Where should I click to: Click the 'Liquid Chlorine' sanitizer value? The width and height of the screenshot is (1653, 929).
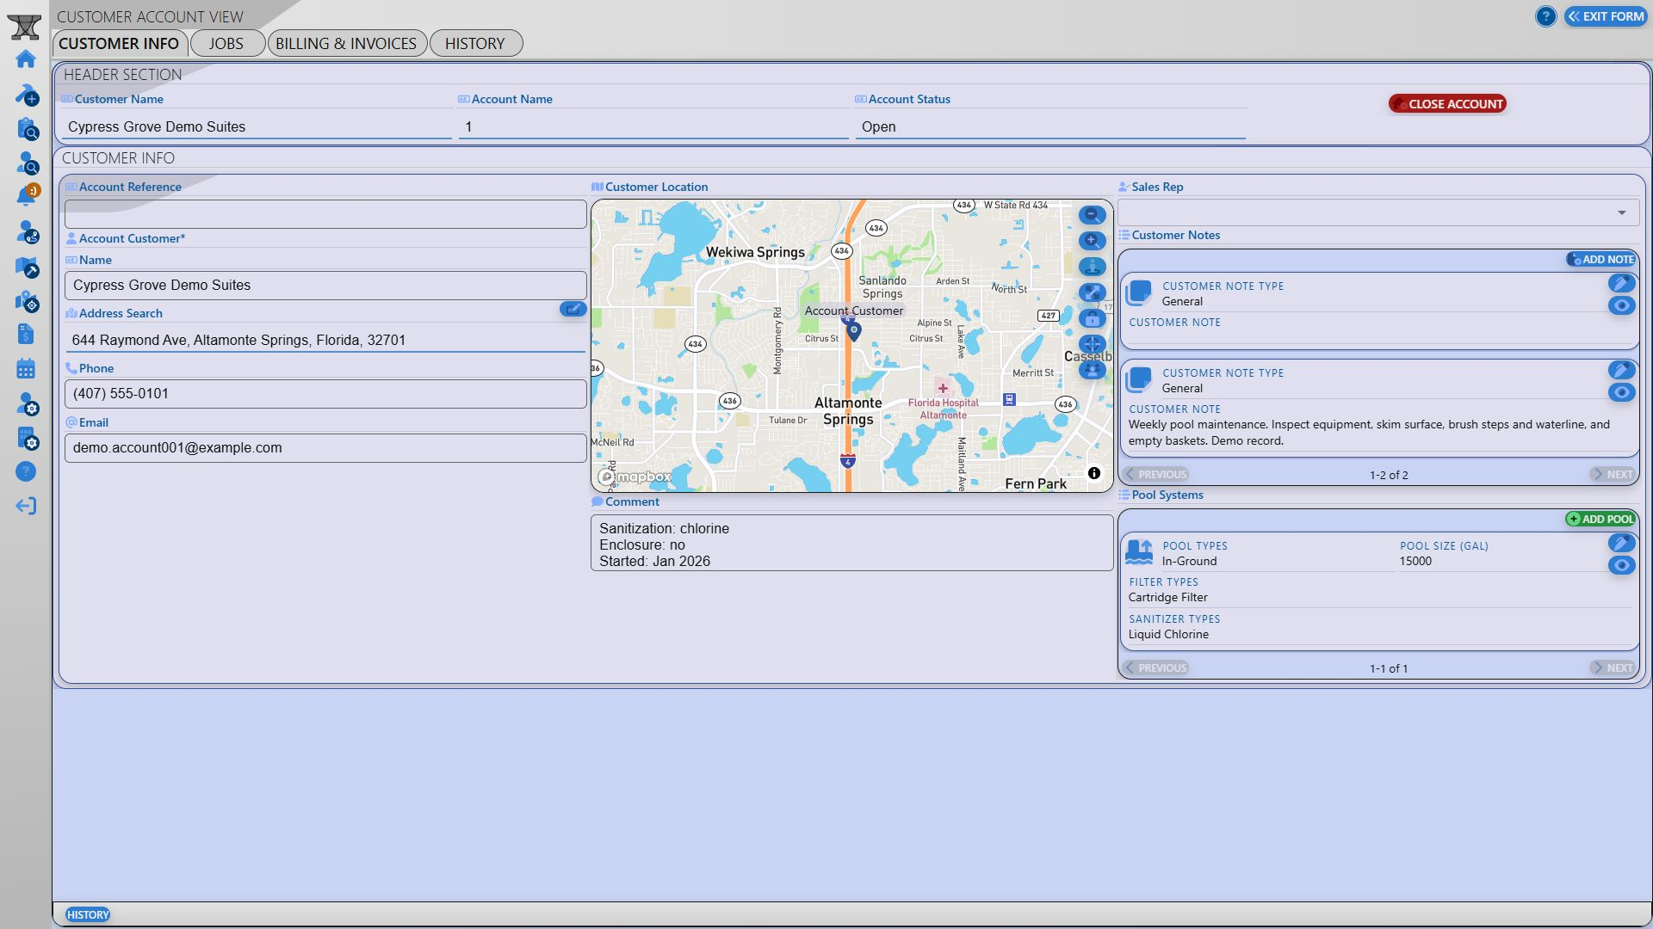coord(1168,635)
